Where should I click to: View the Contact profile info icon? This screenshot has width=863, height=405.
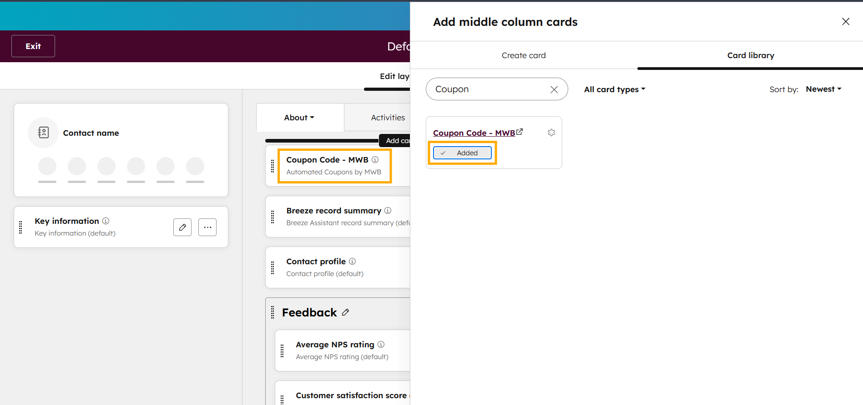352,261
